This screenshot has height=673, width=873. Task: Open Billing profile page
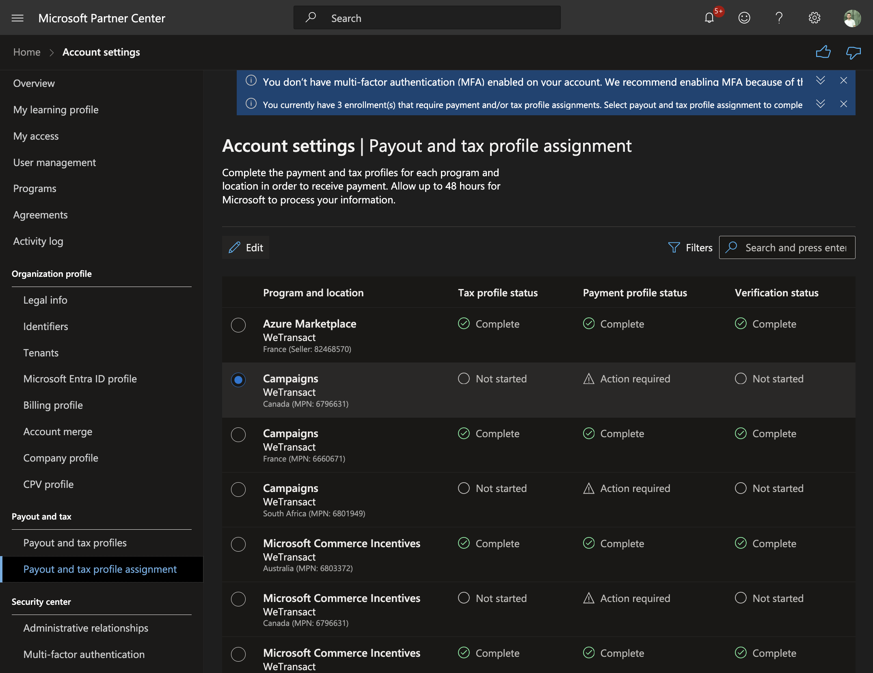pyautogui.click(x=53, y=405)
